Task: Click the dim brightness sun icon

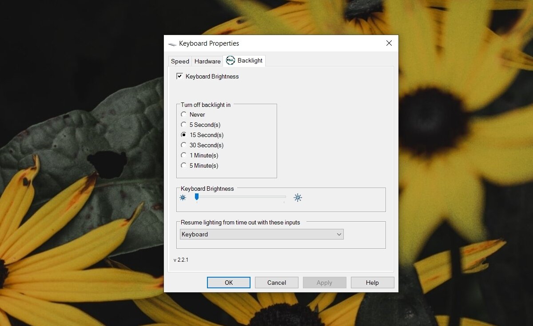Action: click(x=182, y=198)
